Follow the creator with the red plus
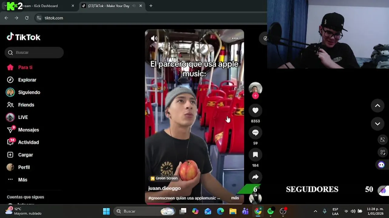389x218 pixels. [x=255, y=96]
